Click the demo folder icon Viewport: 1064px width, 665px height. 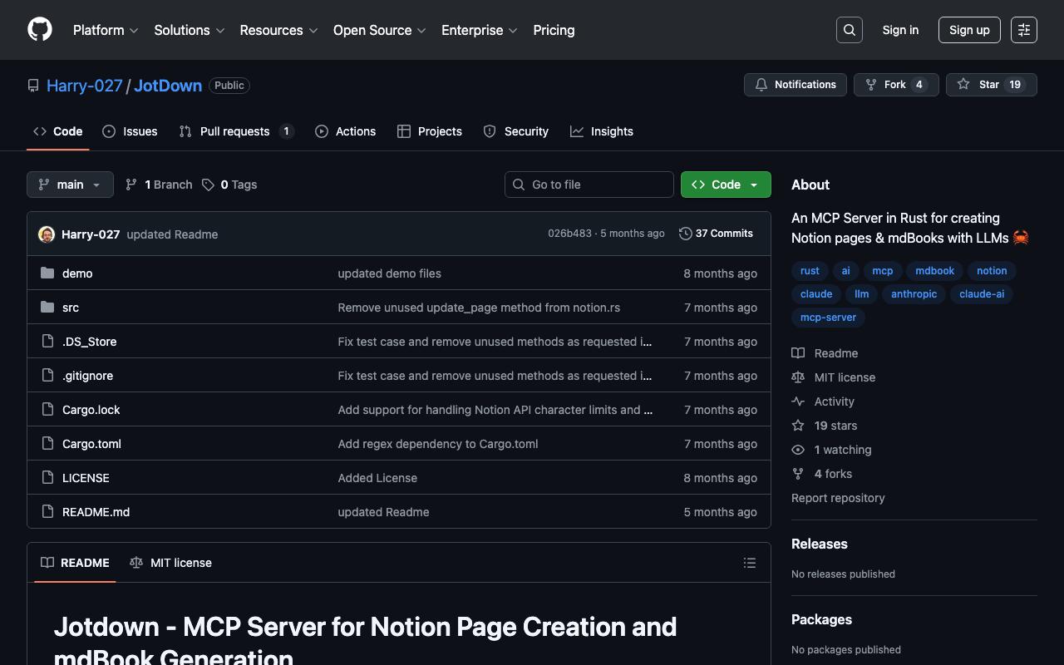(47, 273)
